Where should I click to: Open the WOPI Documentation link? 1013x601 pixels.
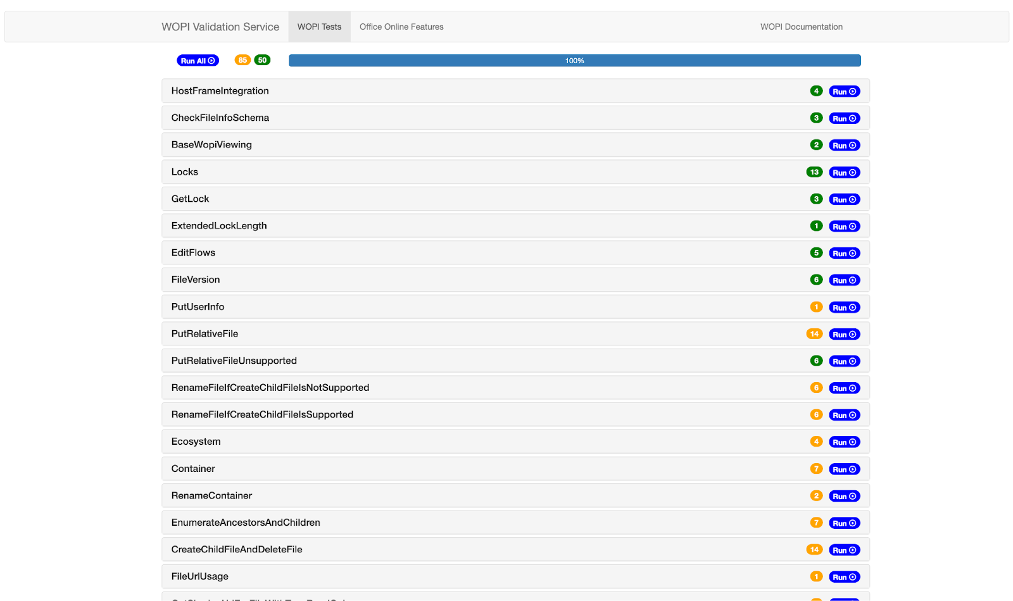801,27
